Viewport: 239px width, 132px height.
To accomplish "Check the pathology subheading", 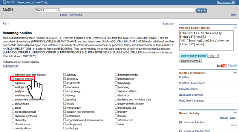I will [65, 128].
